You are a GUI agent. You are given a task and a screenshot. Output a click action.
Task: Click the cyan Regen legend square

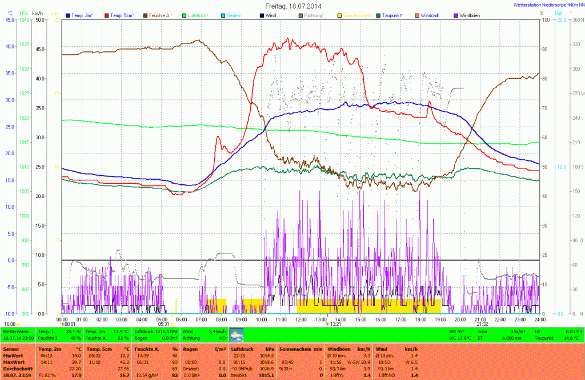[223, 15]
